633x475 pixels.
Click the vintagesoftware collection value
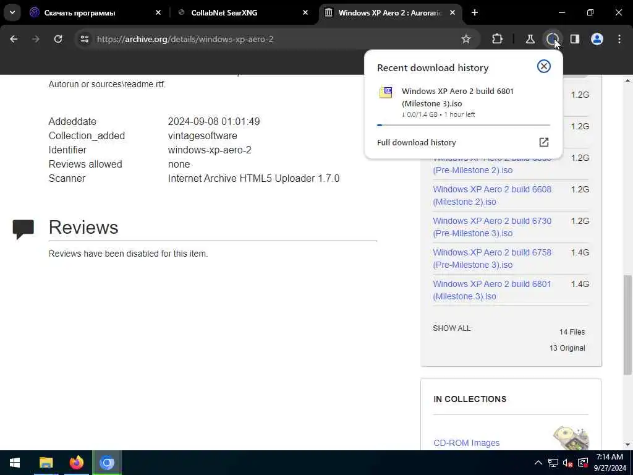click(202, 135)
